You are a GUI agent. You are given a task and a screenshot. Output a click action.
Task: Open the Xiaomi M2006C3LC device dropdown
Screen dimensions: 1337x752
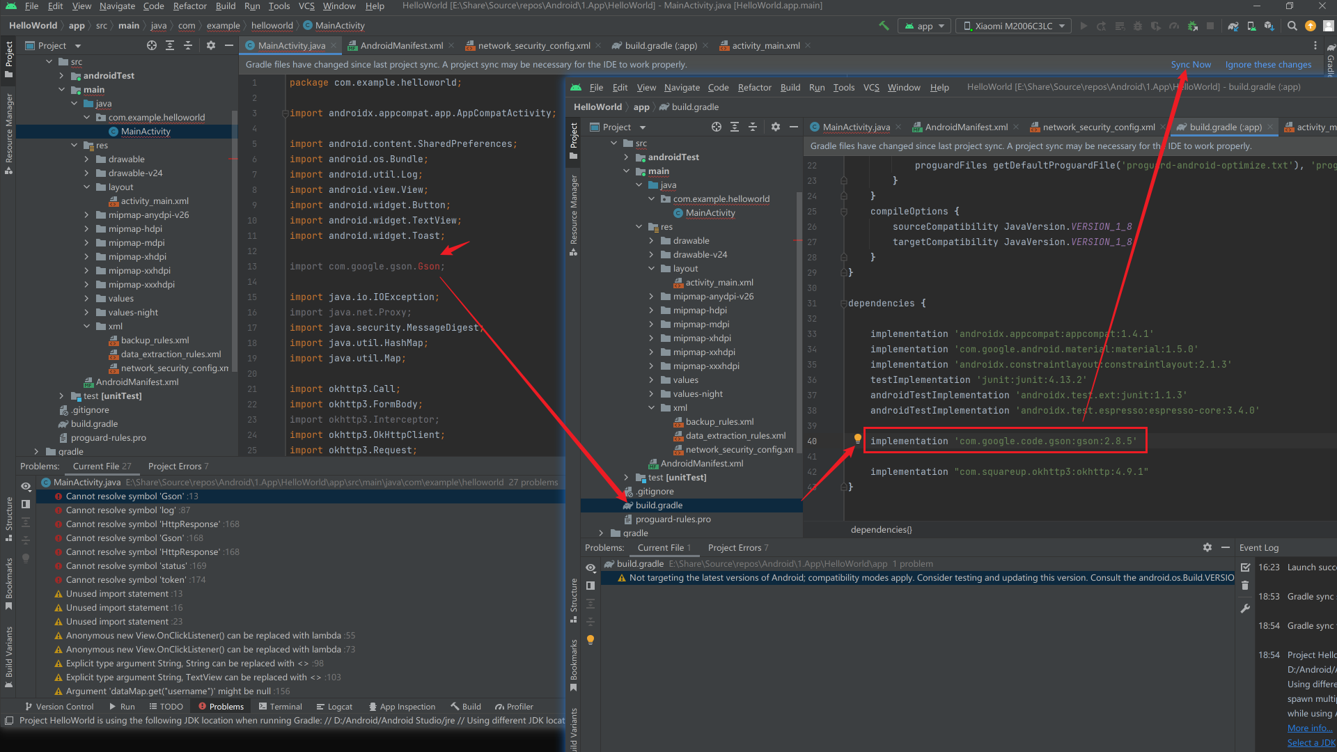click(1013, 26)
